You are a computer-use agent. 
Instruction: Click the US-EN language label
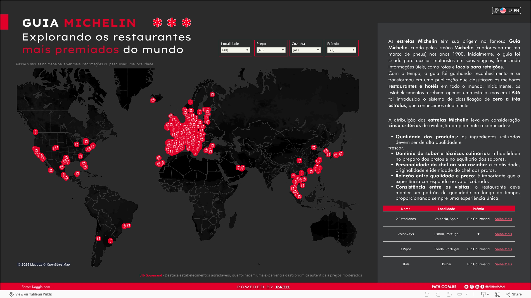point(513,11)
